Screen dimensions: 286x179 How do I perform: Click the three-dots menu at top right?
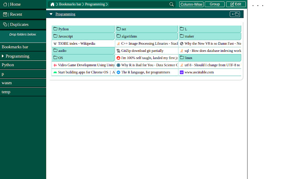point(258,5)
